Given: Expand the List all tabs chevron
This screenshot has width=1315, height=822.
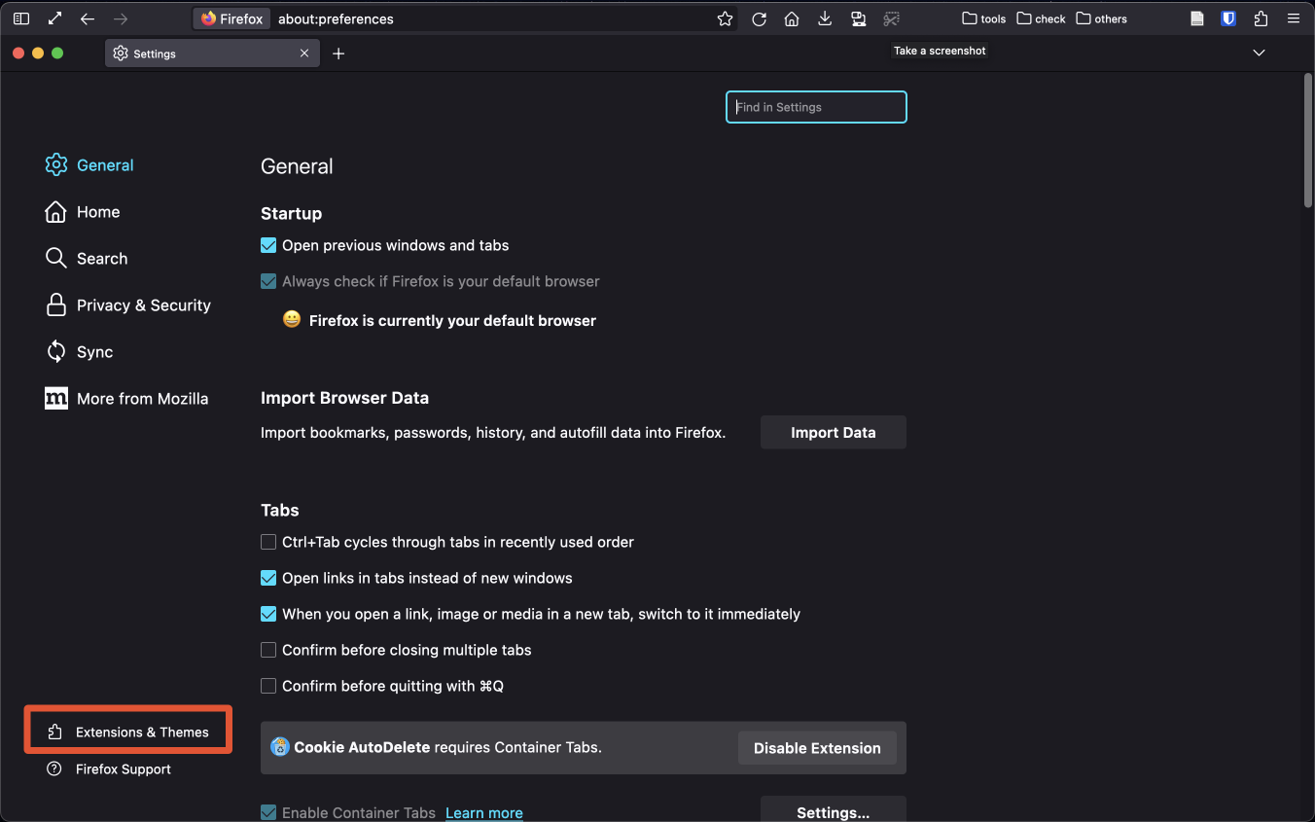Looking at the screenshot, I should pyautogui.click(x=1259, y=54).
